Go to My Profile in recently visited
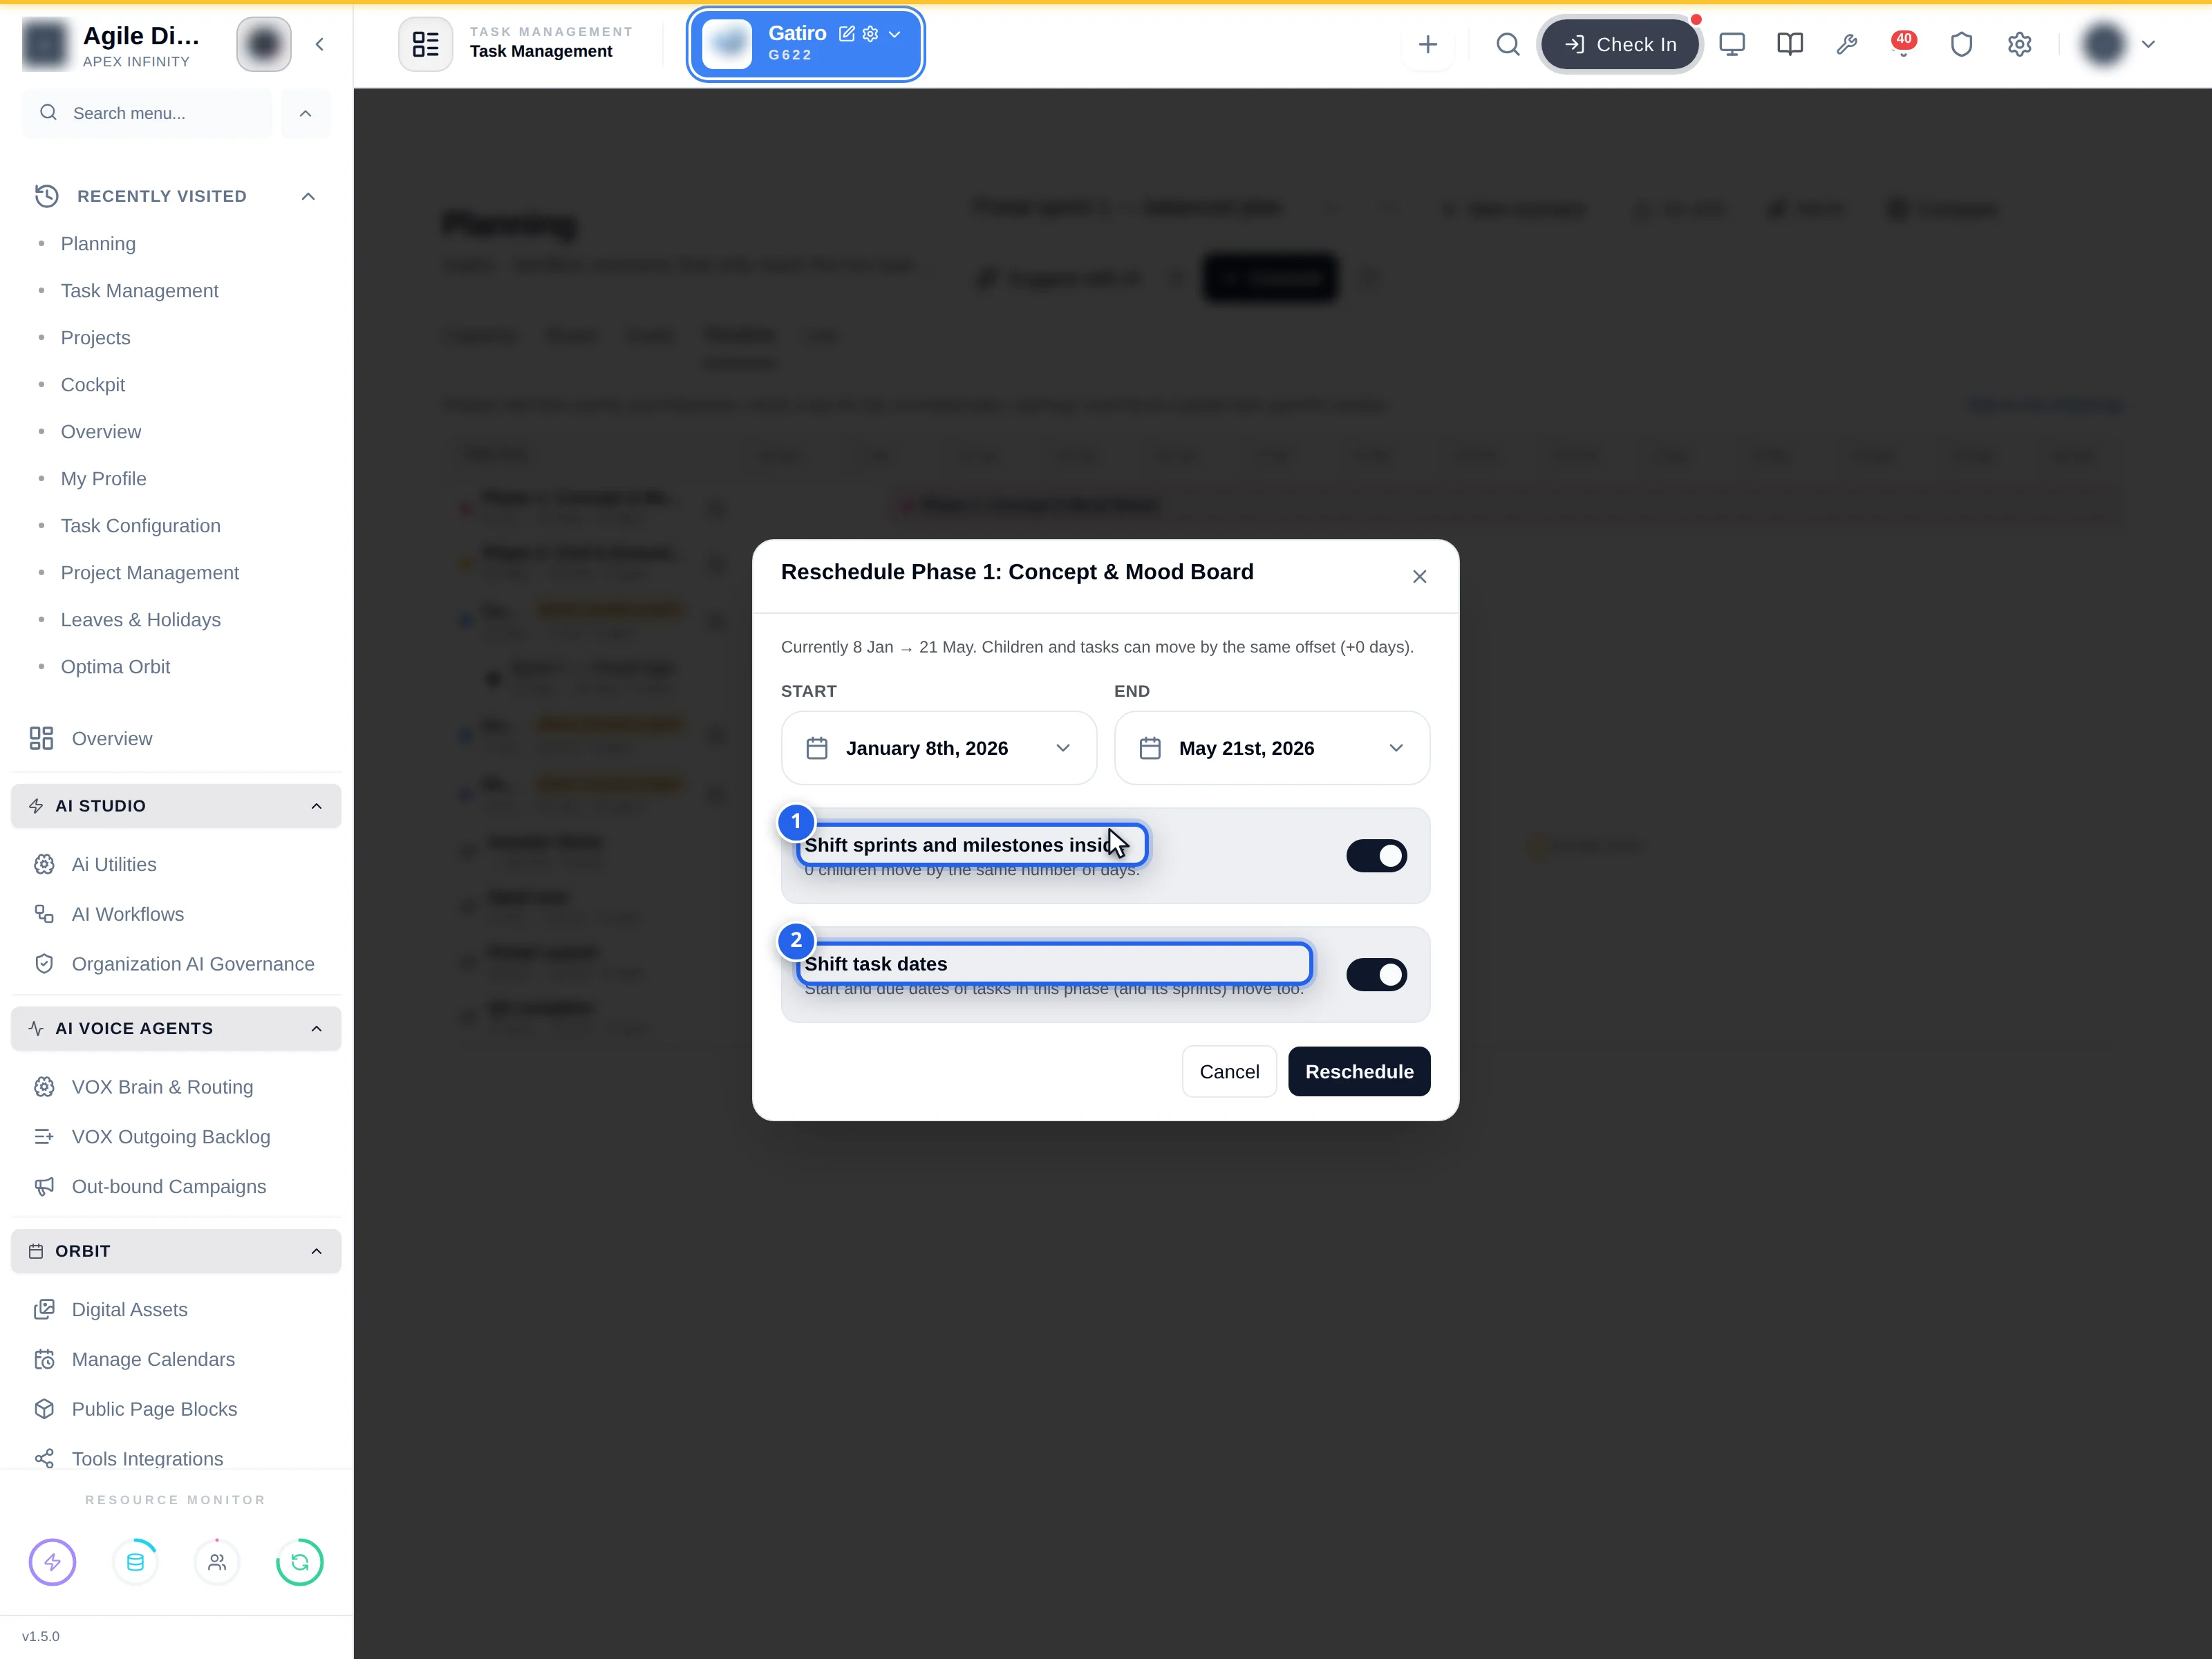Viewport: 2212px width, 1659px height. tap(103, 479)
